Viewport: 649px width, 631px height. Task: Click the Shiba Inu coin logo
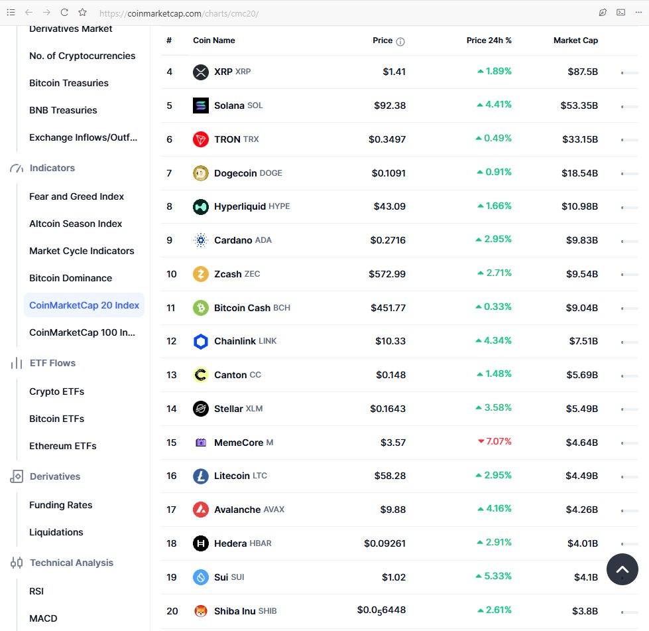tap(201, 611)
